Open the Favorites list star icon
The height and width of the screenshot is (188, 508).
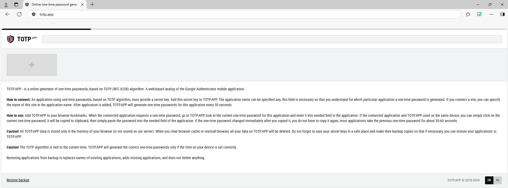[x=468, y=14]
